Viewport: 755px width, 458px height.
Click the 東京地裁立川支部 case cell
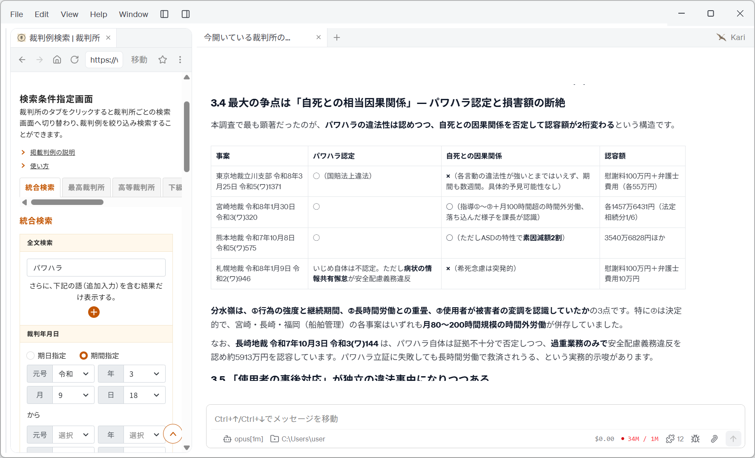point(259,181)
